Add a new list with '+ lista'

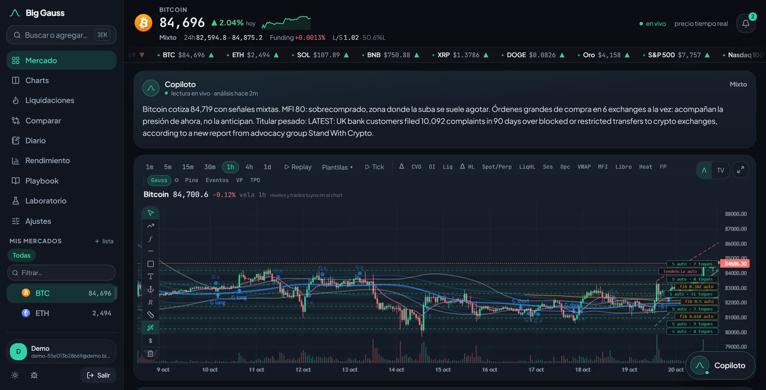pyautogui.click(x=104, y=241)
